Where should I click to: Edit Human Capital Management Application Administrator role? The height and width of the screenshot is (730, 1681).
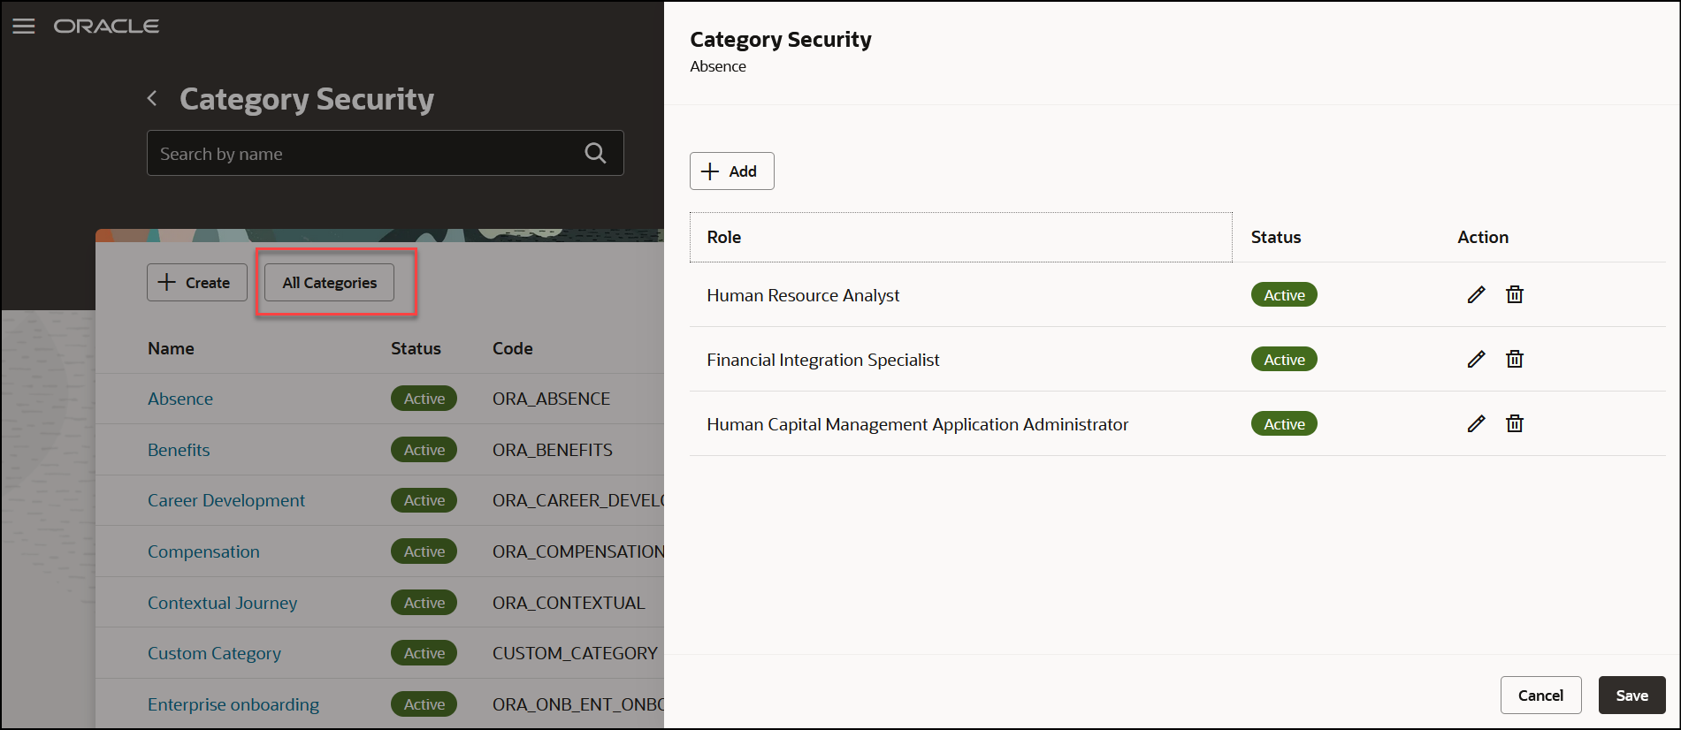click(1476, 423)
